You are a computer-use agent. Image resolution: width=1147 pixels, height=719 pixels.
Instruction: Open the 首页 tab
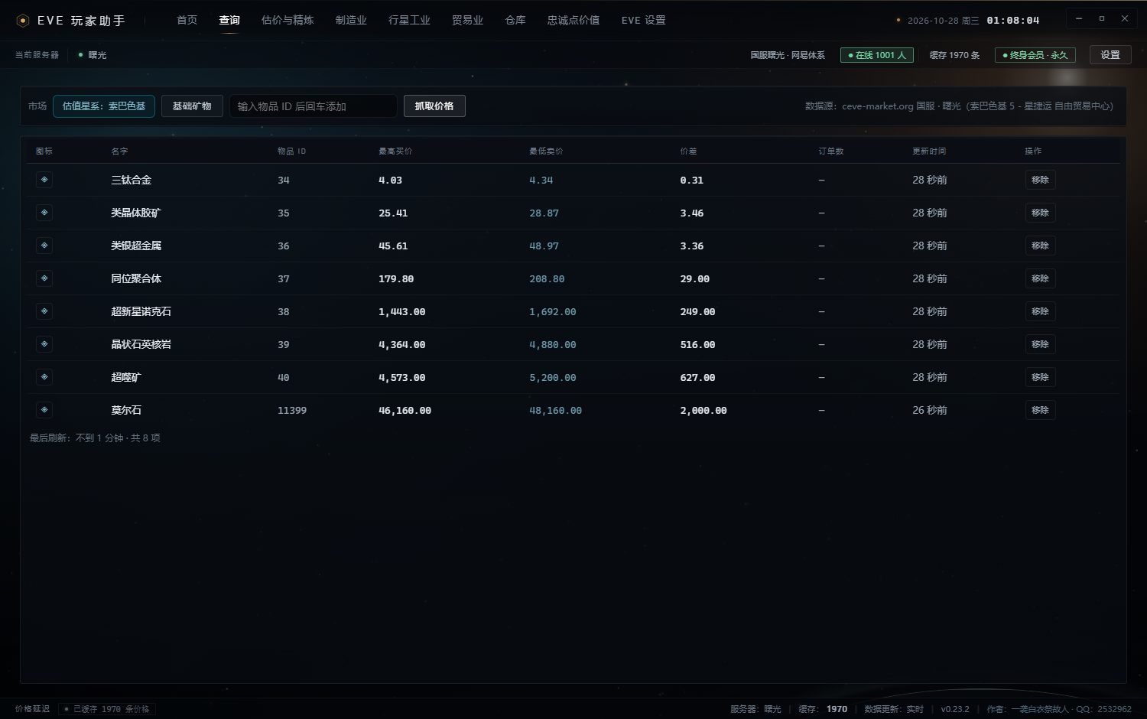tap(187, 21)
